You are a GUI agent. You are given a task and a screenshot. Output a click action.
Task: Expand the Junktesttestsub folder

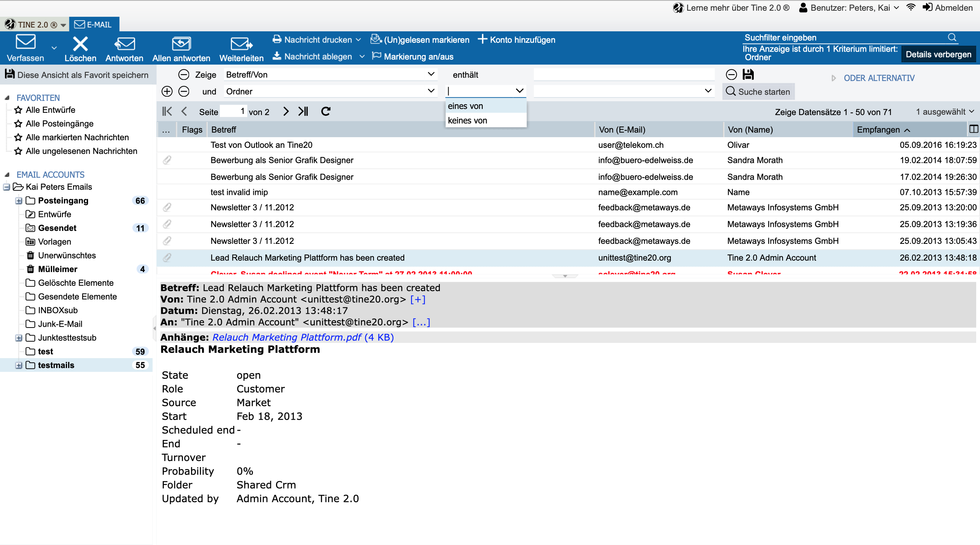click(x=18, y=337)
